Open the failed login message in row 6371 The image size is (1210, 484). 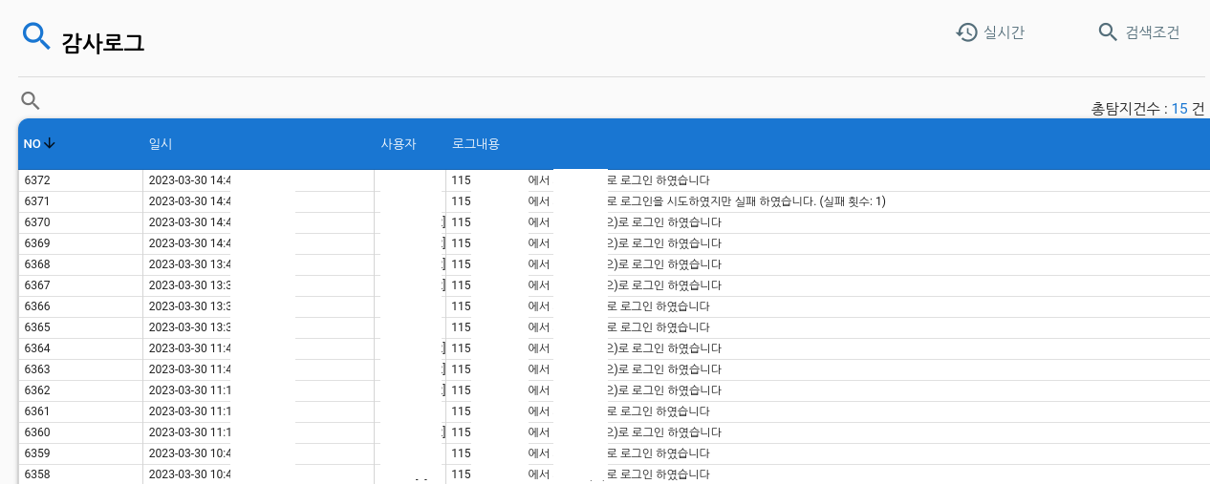pos(745,201)
